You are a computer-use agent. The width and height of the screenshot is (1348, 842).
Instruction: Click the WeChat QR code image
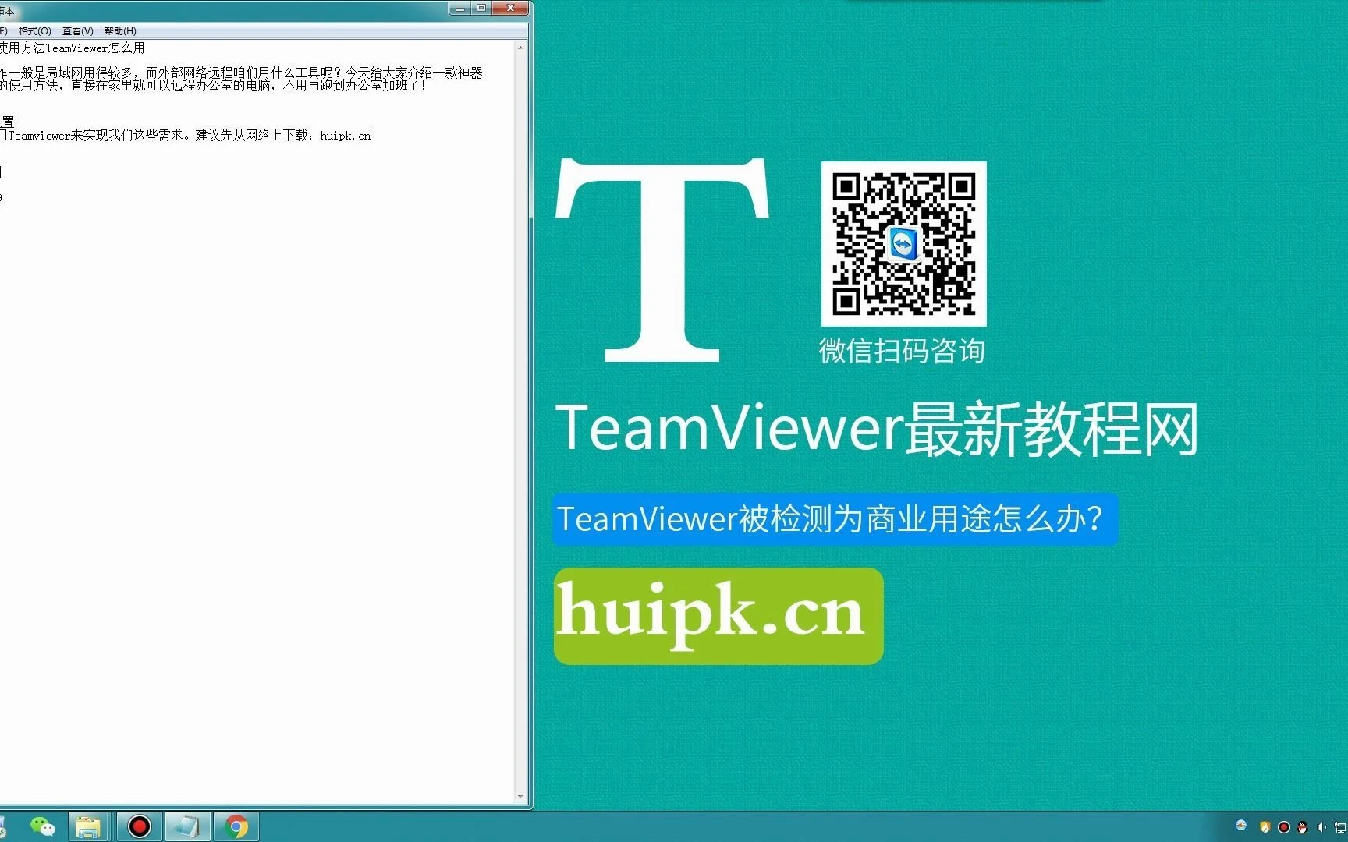pos(903,244)
